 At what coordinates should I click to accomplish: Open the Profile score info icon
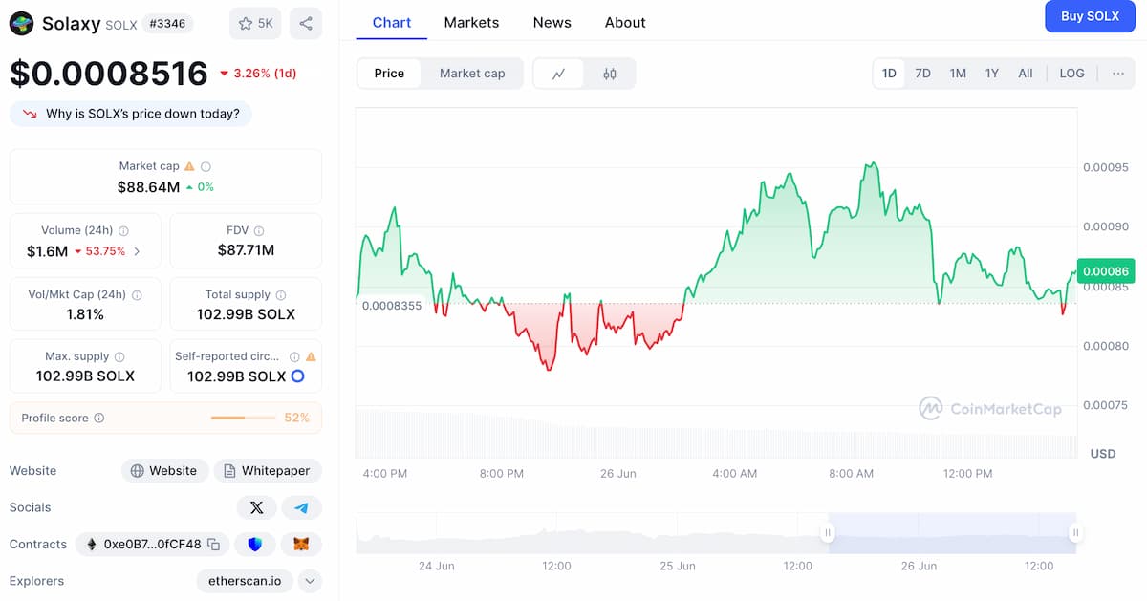[99, 419]
